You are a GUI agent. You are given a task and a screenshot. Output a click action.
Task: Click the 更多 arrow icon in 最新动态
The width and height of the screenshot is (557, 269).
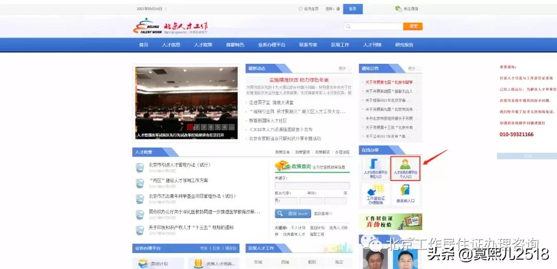(x=349, y=69)
